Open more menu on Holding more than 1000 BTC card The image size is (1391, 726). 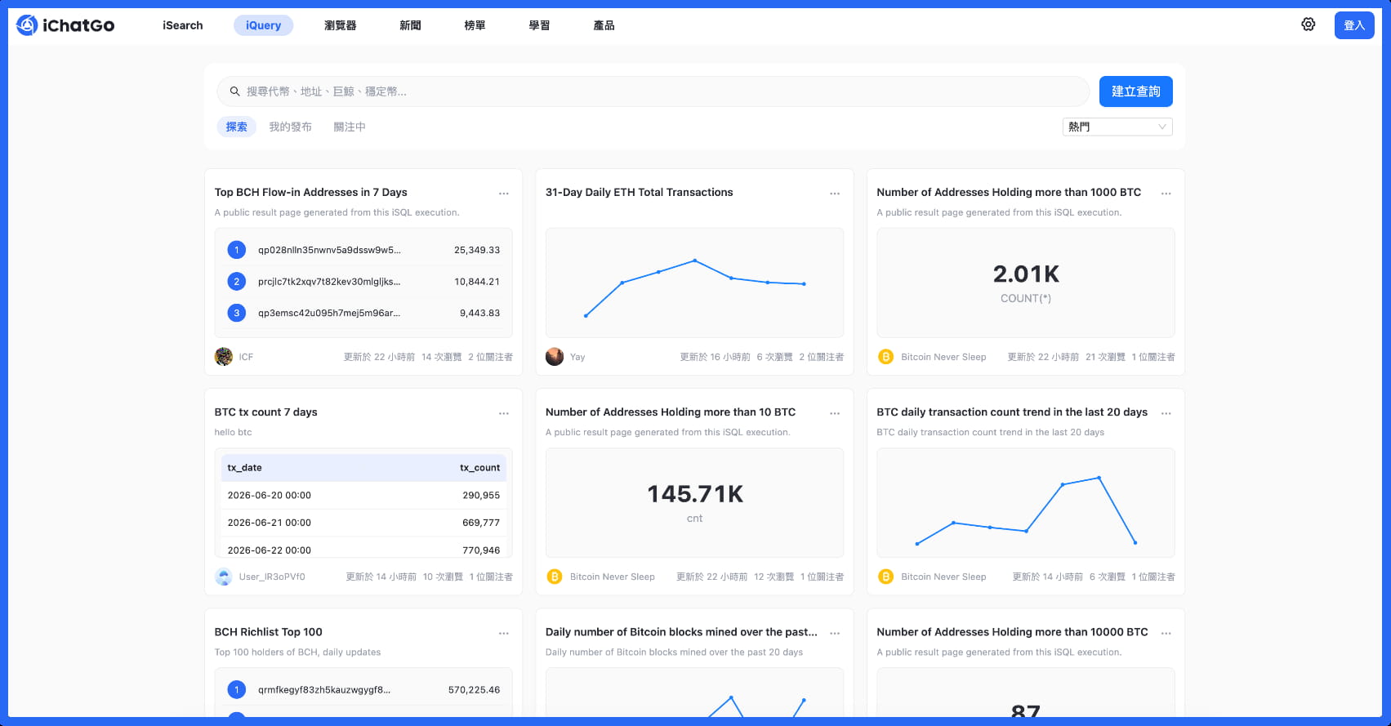[1166, 194]
